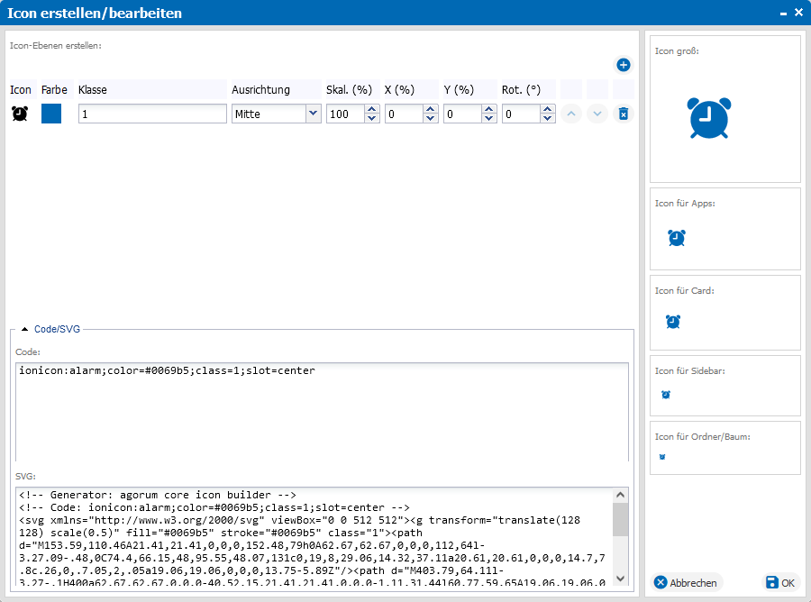Collapse the Code/SVG section

tap(25, 329)
